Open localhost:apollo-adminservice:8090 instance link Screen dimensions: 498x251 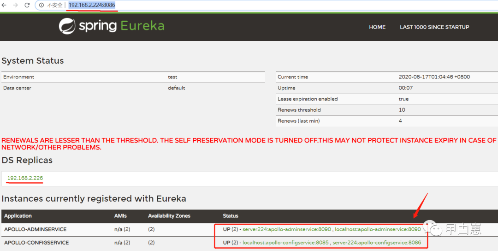tap(378, 229)
